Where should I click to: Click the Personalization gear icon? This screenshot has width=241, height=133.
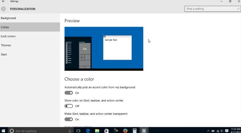point(3,9)
